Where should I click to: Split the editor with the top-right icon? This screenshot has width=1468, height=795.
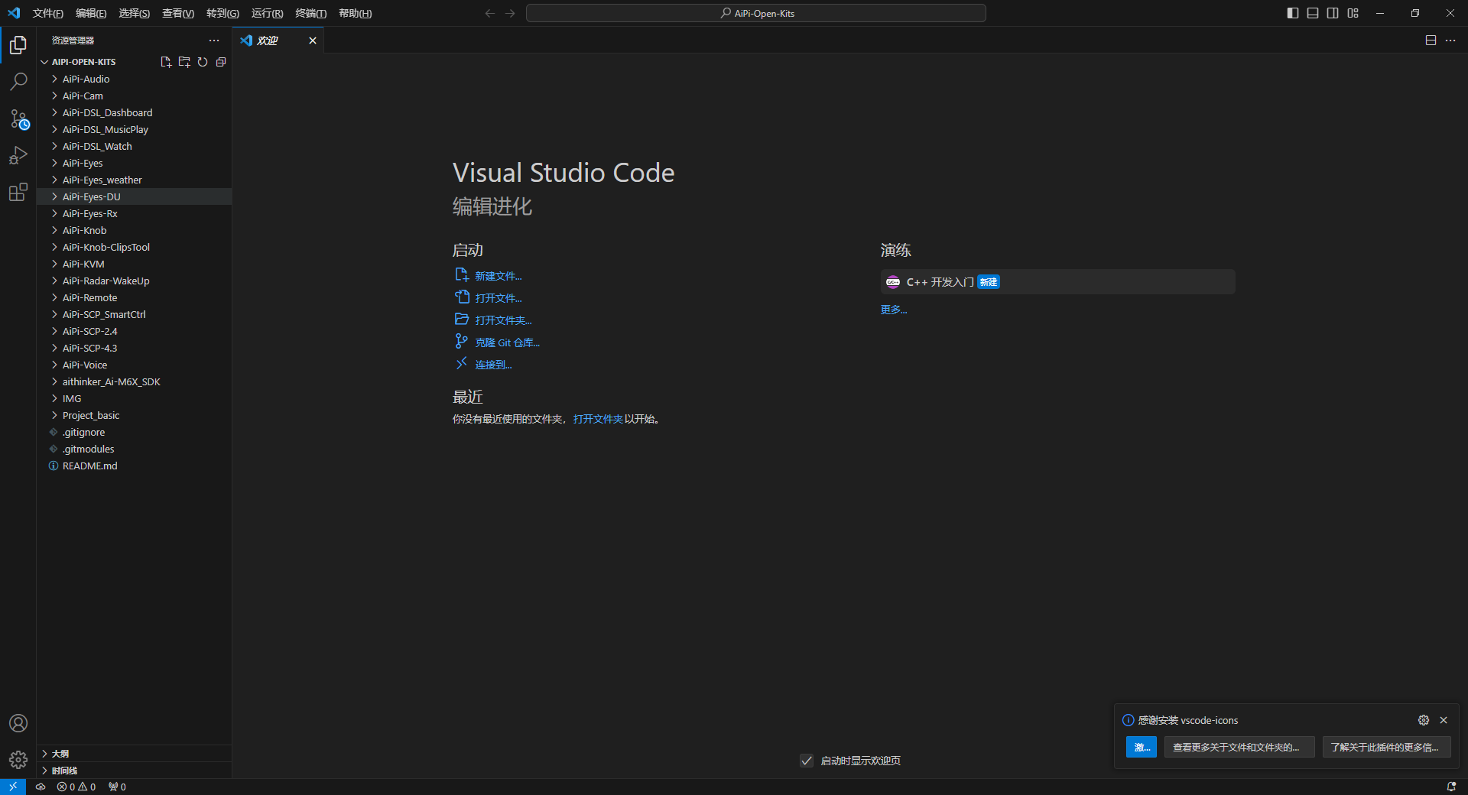pos(1431,41)
